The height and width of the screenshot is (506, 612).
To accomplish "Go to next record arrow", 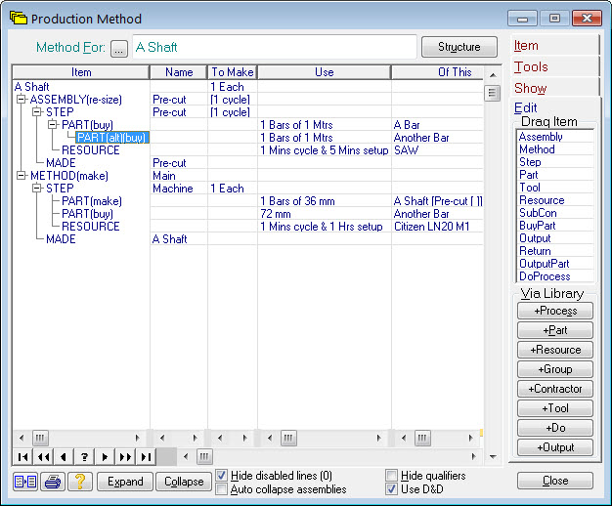I will 105,457.
